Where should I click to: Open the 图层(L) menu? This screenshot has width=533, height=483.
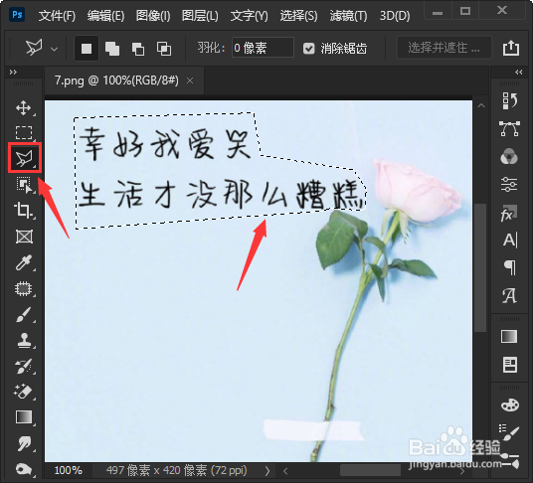point(200,16)
